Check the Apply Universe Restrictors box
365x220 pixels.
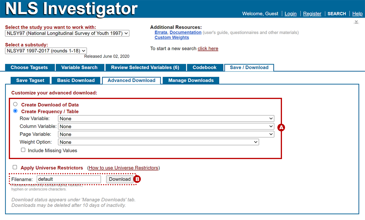click(15, 167)
